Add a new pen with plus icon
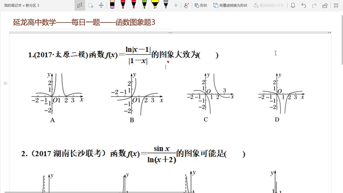Image resolution: width=343 pixels, height=193 pixels. click(x=176, y=5)
